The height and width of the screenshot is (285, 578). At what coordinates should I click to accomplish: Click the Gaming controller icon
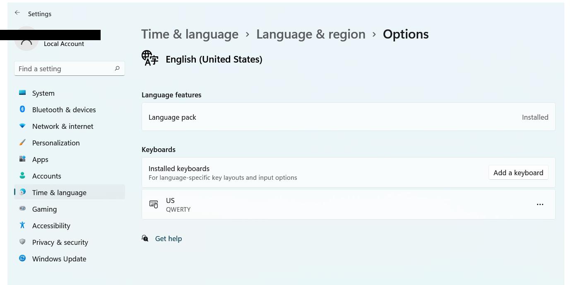tap(22, 208)
